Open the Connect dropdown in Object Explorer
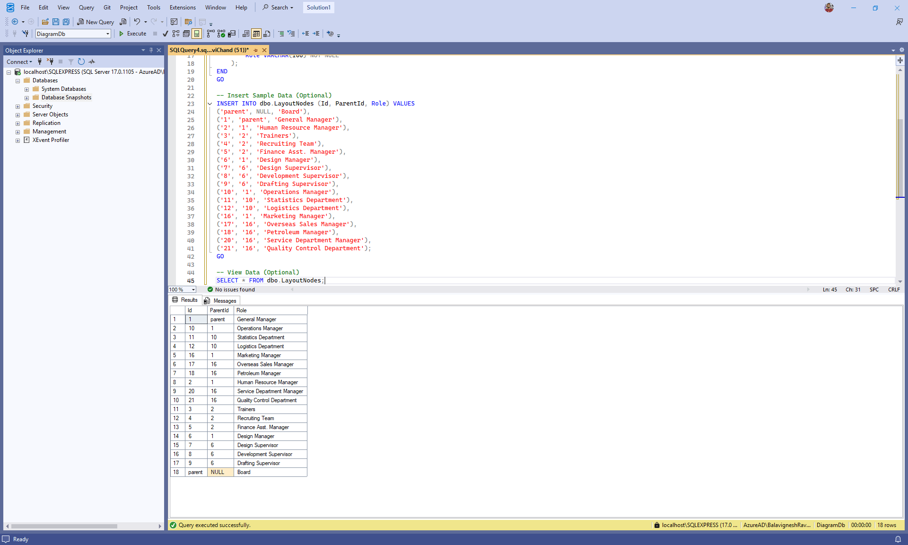 tap(19, 62)
